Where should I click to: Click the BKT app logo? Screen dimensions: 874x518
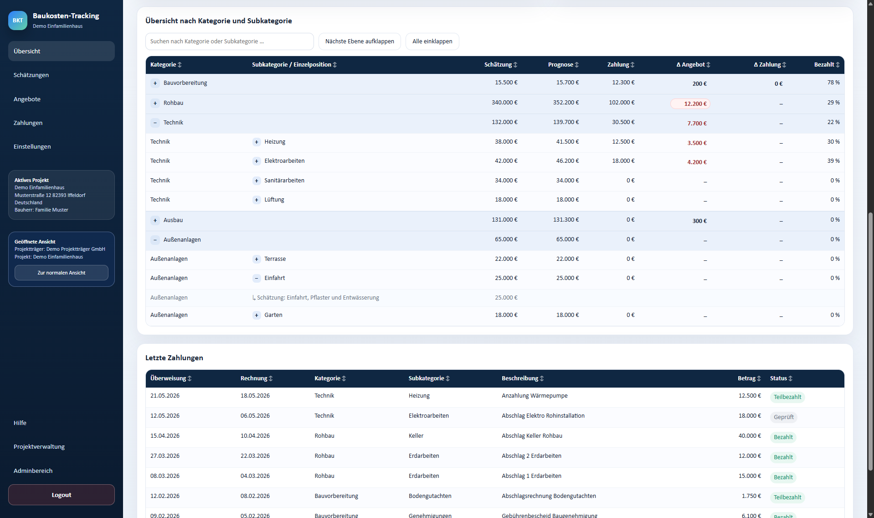pyautogui.click(x=18, y=21)
